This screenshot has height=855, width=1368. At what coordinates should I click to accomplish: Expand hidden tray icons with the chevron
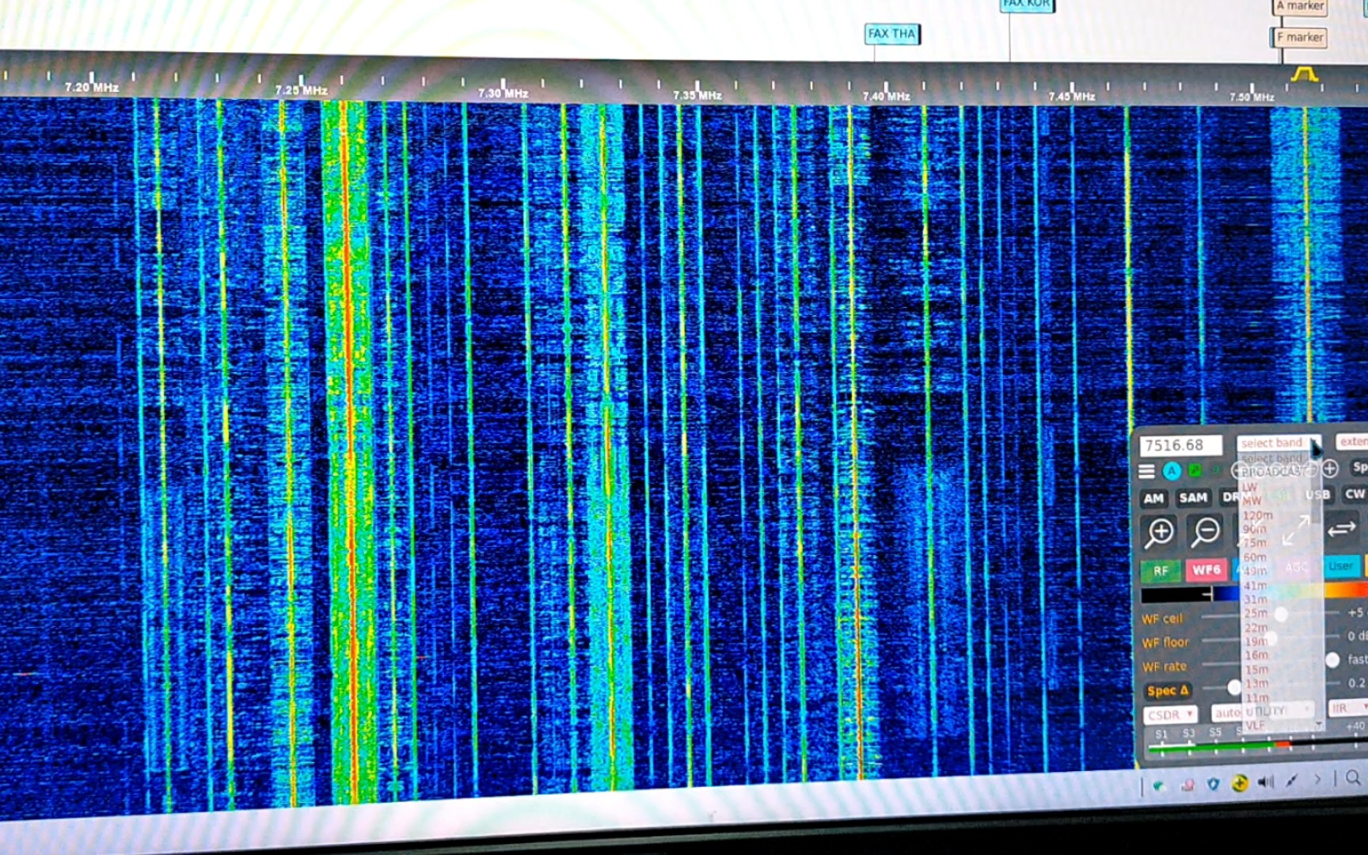[1317, 780]
